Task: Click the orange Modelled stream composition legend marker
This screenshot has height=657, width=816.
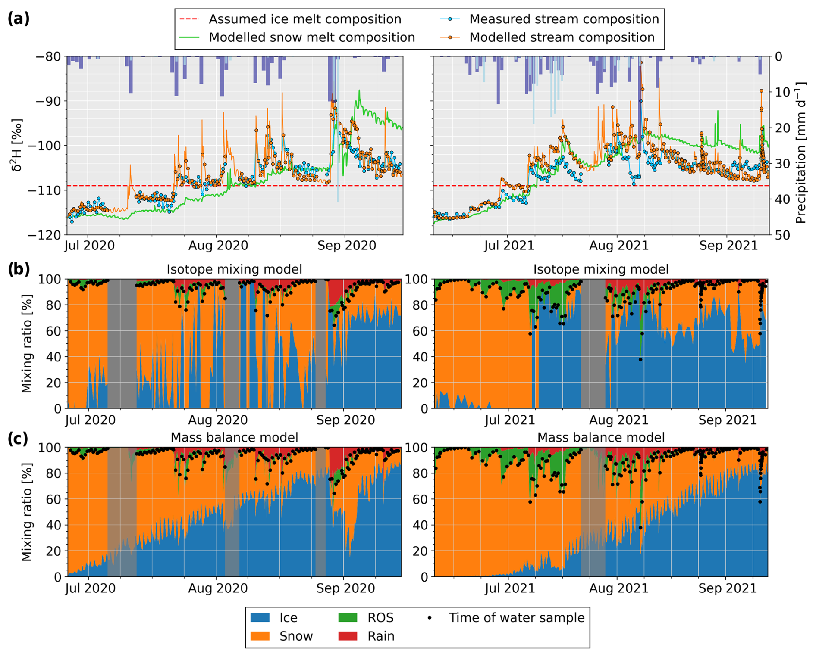Action: click(449, 37)
